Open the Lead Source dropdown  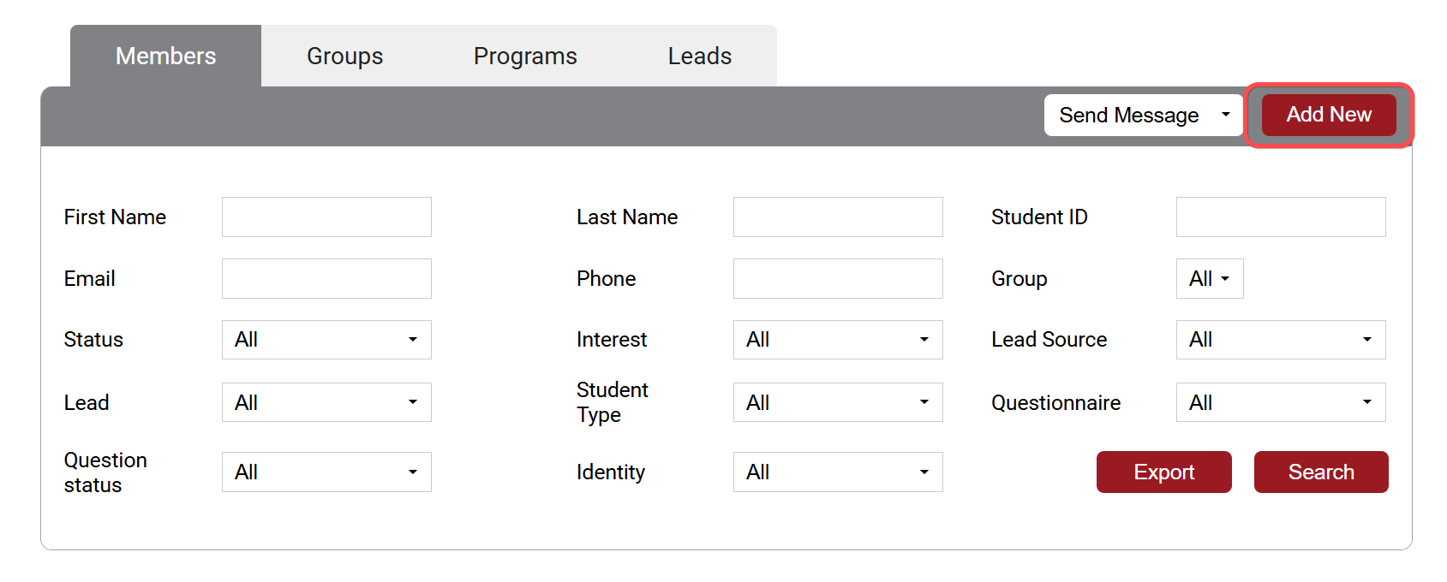tap(1280, 340)
